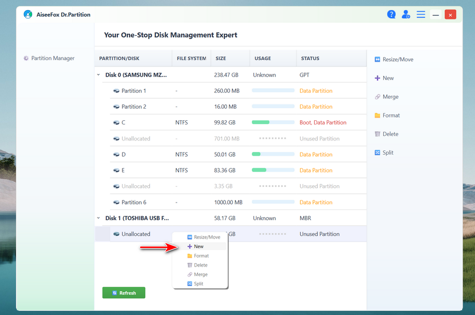Click the Format folder icon in right panel
Image resolution: width=475 pixels, height=315 pixels.
click(377, 116)
